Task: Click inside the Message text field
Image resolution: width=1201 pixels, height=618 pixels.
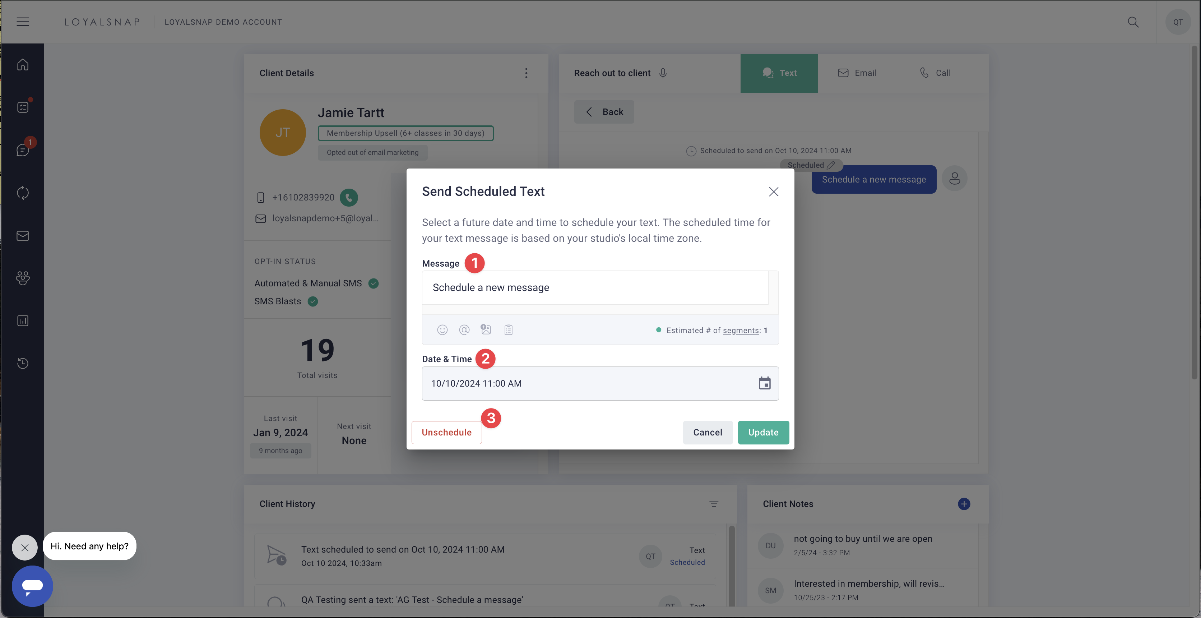Action: 594,287
